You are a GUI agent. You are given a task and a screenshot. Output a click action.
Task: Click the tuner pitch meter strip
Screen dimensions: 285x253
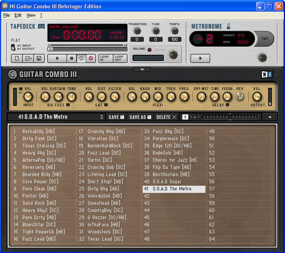(230, 117)
